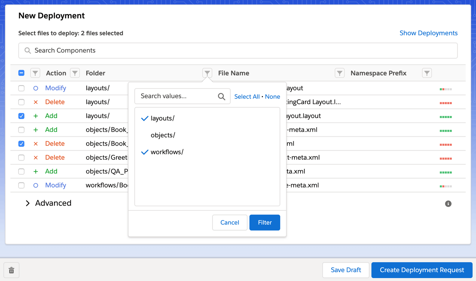The image size is (476, 281).
Task: Apply the Filter button
Action: point(264,222)
